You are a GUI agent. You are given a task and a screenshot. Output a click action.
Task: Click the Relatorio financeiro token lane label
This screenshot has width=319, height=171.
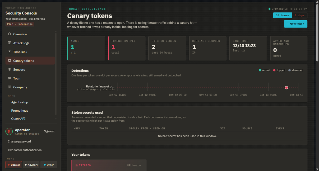[x=100, y=86]
